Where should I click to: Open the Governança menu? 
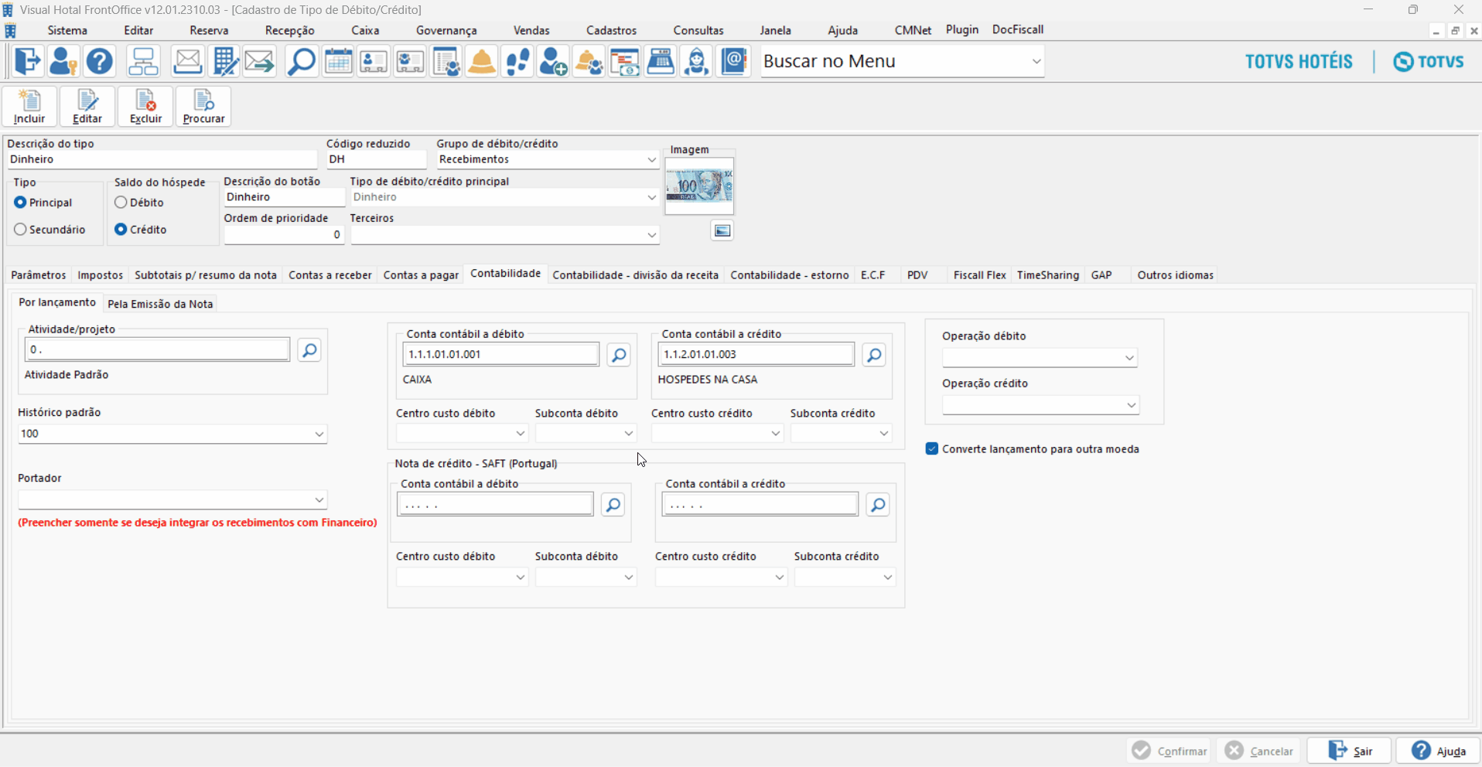(x=446, y=30)
